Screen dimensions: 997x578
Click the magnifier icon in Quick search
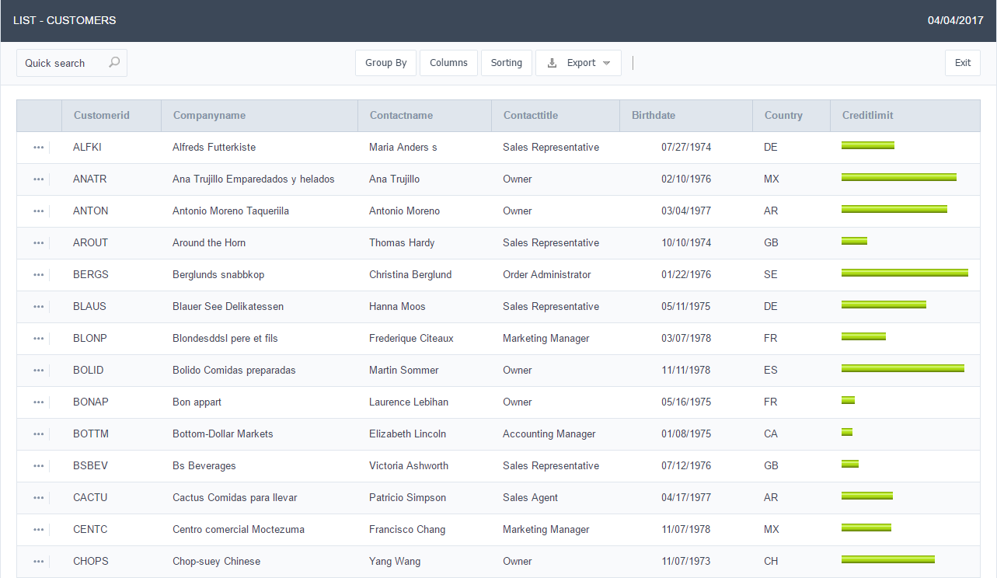114,63
